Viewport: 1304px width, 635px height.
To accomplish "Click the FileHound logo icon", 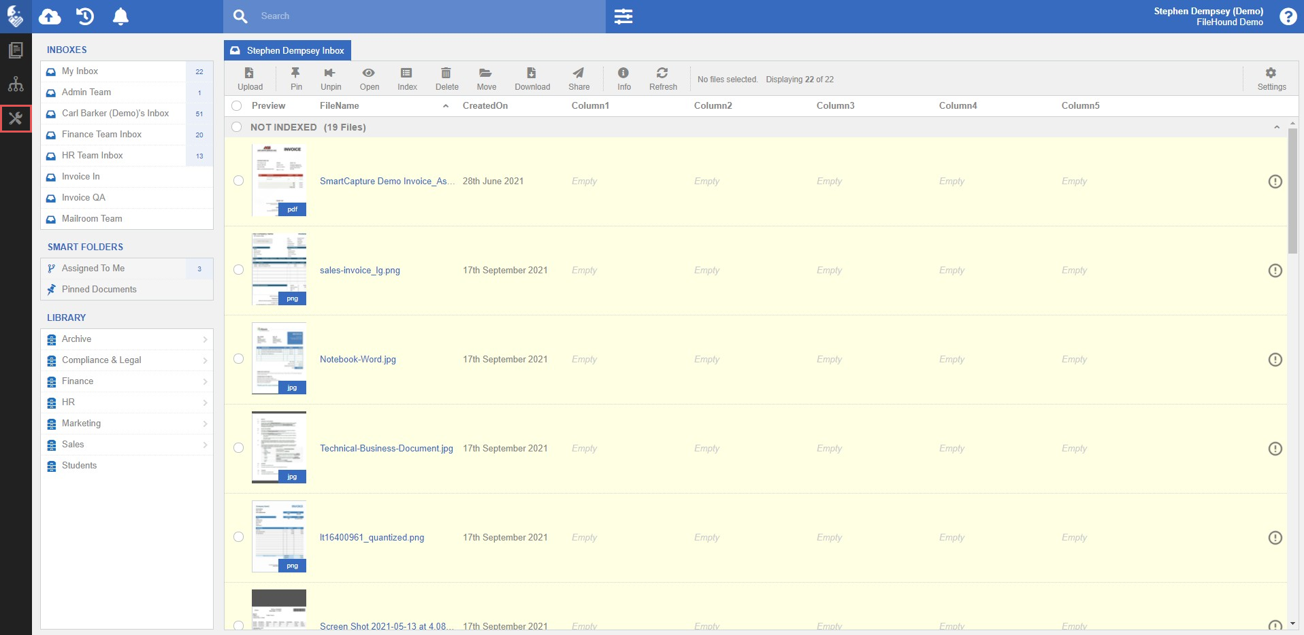I will [x=15, y=16].
